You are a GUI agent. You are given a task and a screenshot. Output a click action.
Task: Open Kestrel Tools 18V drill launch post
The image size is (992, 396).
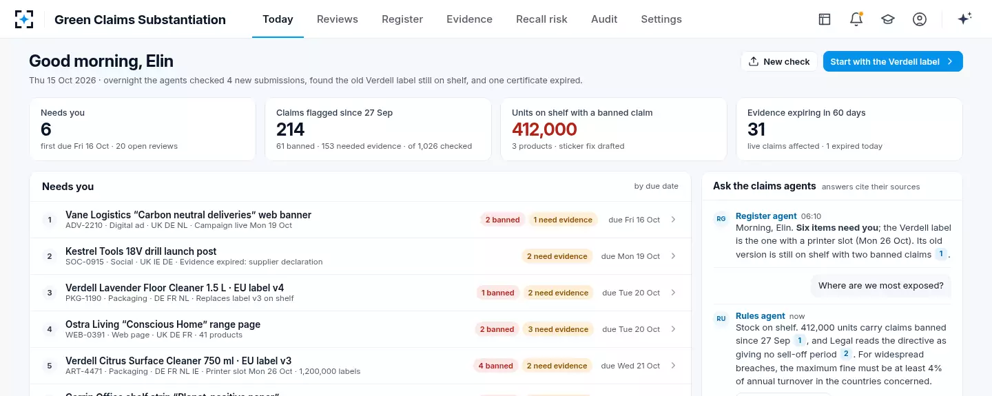[360, 256]
